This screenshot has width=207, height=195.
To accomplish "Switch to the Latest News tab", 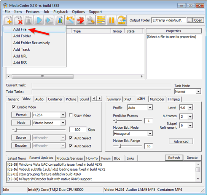I will (x=17, y=158).
